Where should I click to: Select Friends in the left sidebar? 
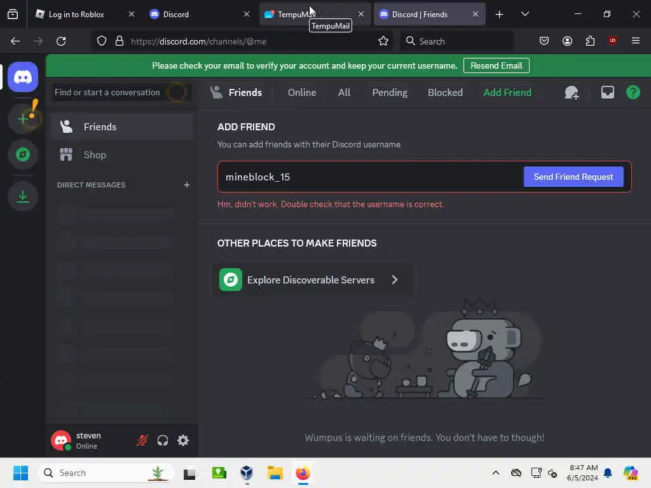123,126
